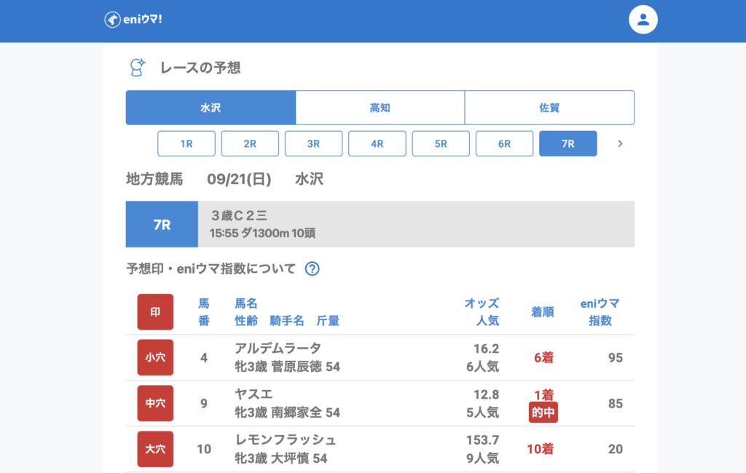This screenshot has height=473, width=746.
Task: Click the question mark help icon
Action: coord(312,269)
